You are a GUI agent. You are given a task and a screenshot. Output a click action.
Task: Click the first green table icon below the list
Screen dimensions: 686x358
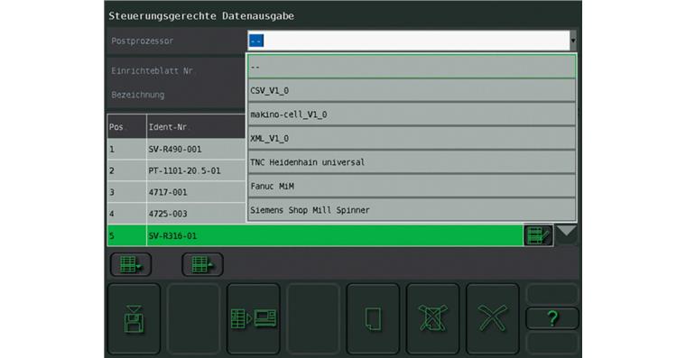pyautogui.click(x=131, y=264)
